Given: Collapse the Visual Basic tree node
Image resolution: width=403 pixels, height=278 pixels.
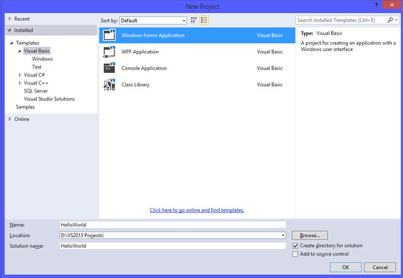Looking at the screenshot, I should pyautogui.click(x=20, y=51).
